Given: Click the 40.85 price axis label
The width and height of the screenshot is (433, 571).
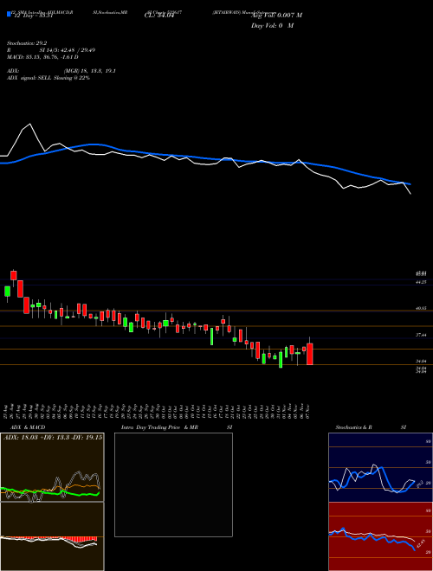Looking at the screenshot, I should coord(421,308).
